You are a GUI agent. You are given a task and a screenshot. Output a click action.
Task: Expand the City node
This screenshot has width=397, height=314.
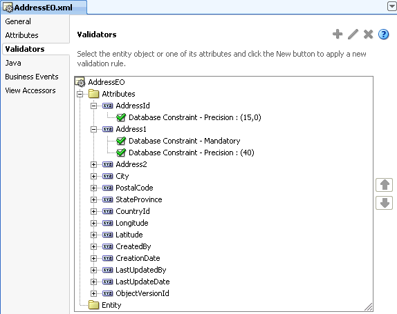tap(93, 176)
